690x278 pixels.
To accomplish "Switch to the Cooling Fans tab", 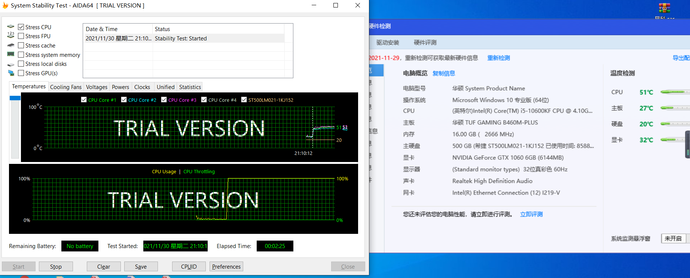I will (66, 87).
